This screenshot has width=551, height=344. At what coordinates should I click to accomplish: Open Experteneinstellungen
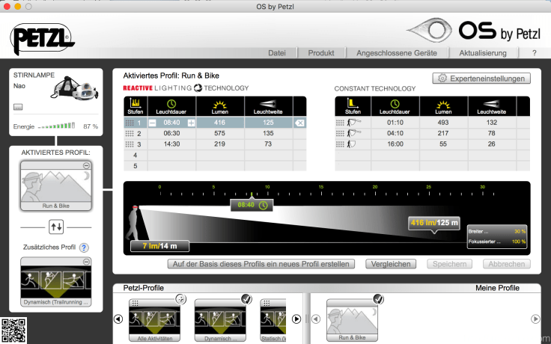[x=481, y=79]
